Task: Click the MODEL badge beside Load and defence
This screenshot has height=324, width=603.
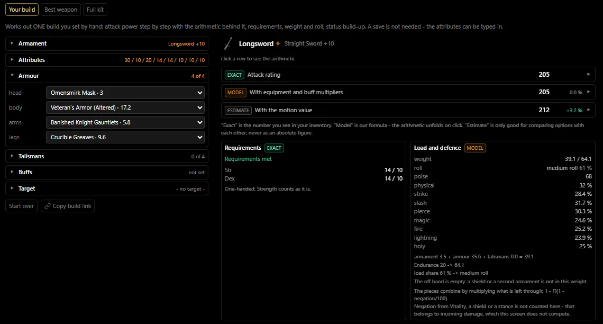Action: click(475, 148)
